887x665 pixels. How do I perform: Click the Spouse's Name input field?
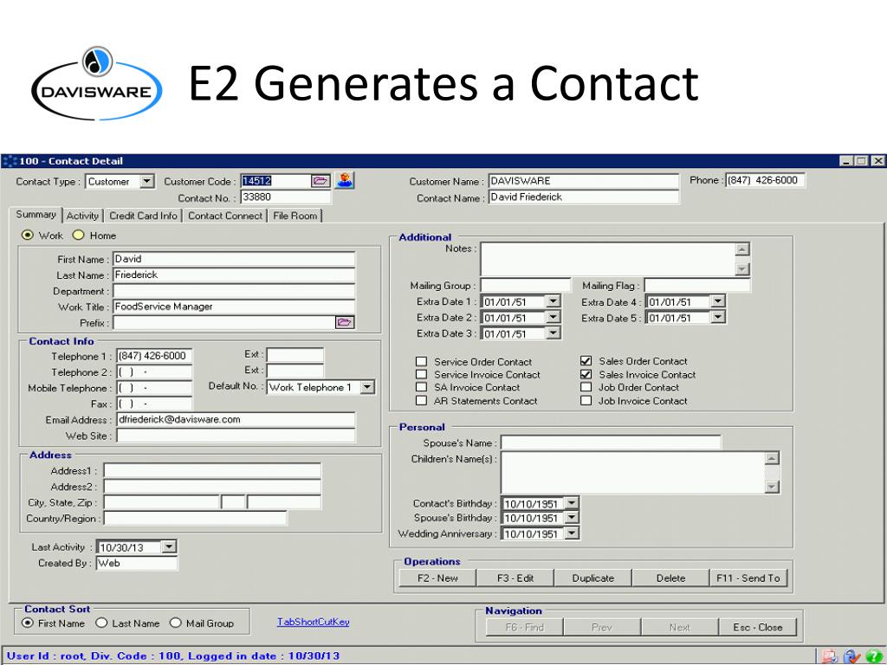pyautogui.click(x=611, y=442)
